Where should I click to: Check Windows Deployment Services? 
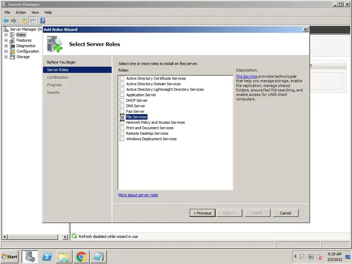click(122, 139)
